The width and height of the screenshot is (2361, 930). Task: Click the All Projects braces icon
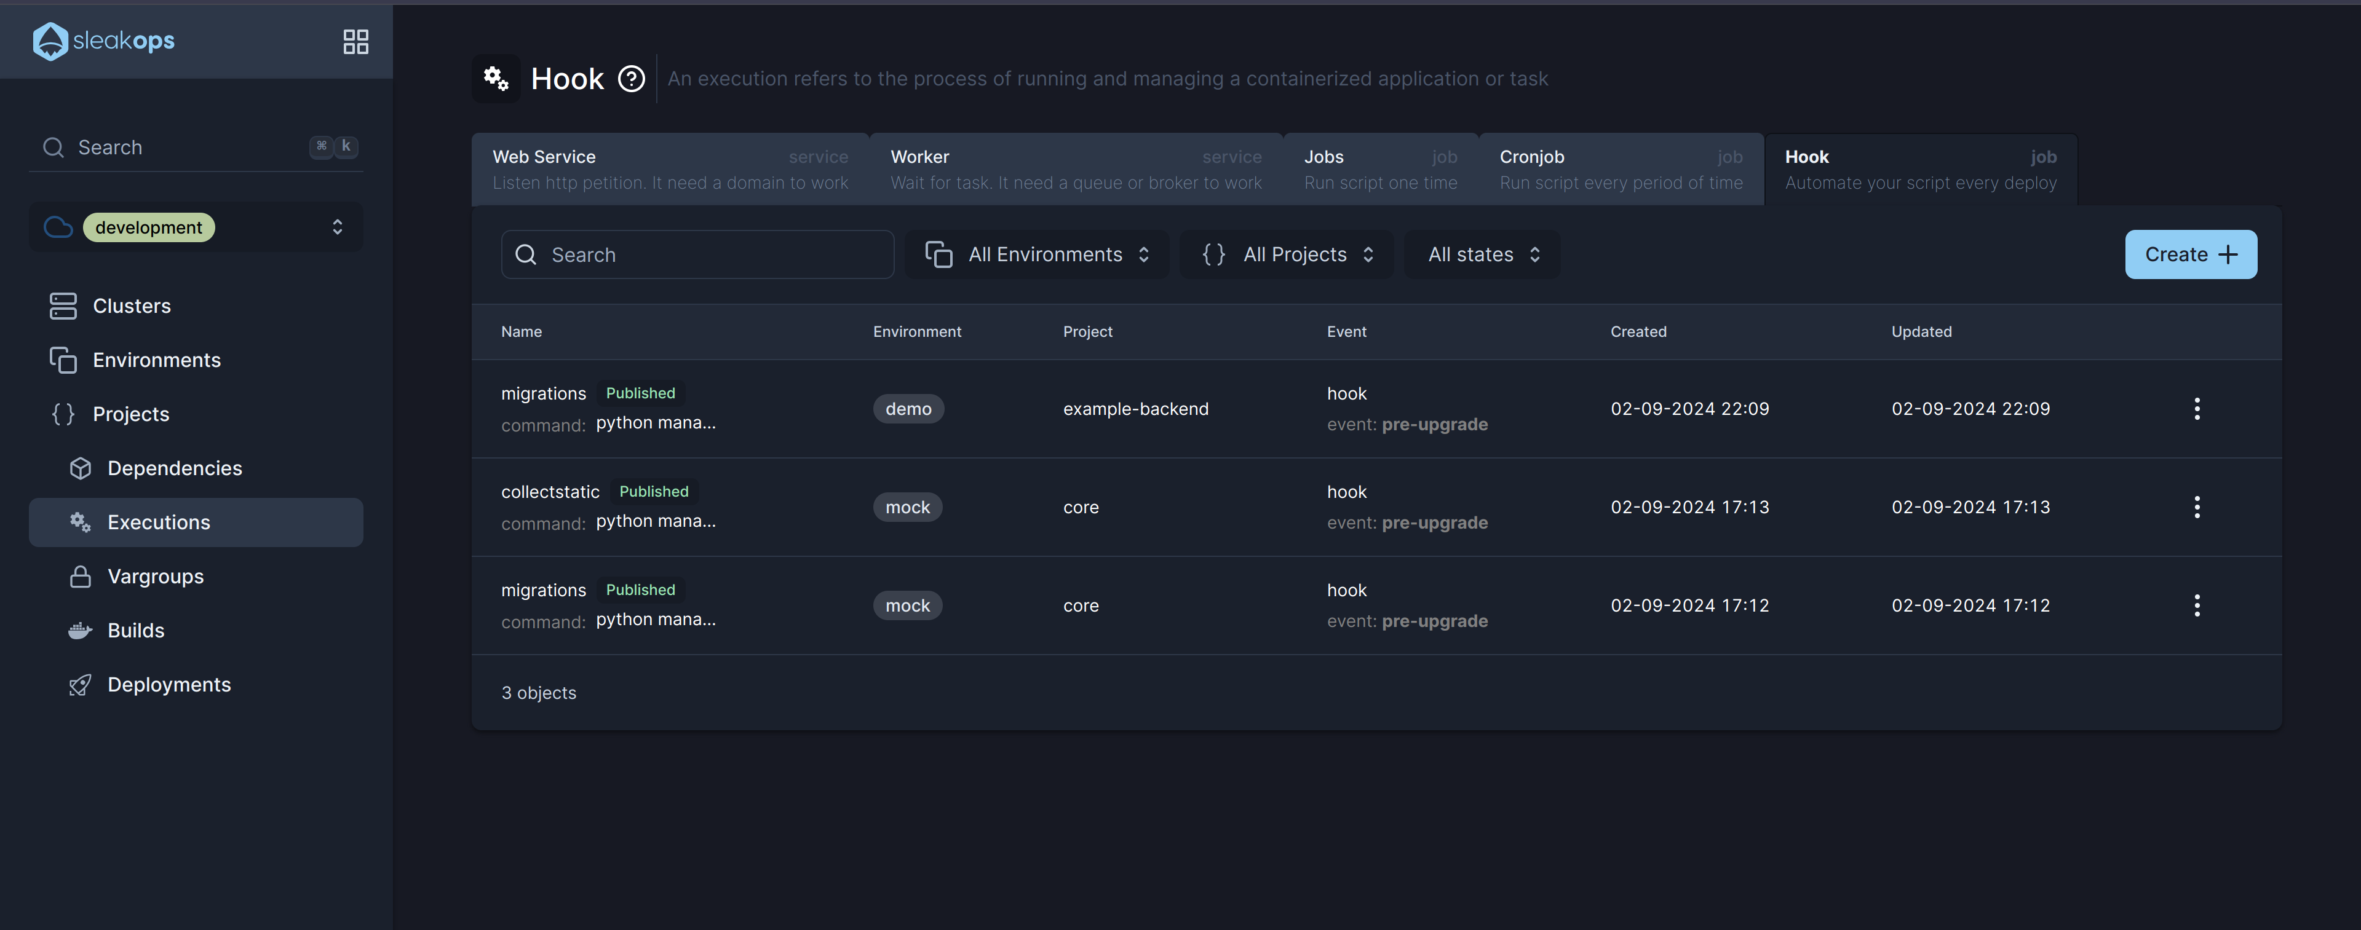1213,254
